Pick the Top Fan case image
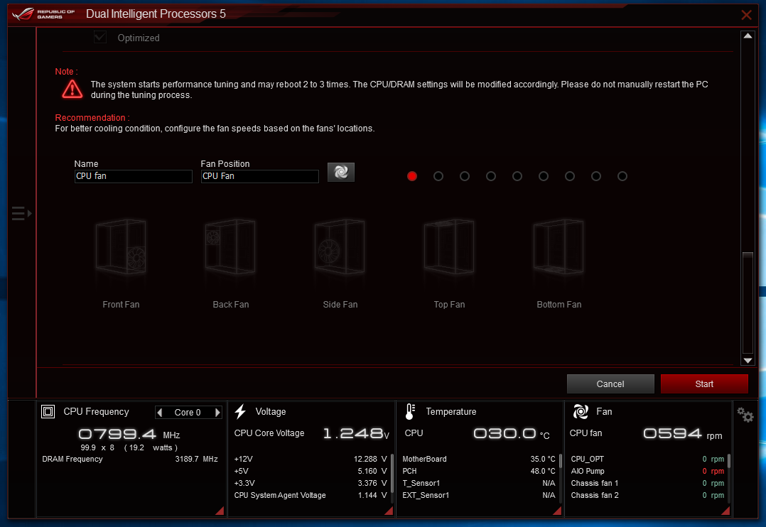Image resolution: width=766 pixels, height=527 pixels. tap(449, 246)
